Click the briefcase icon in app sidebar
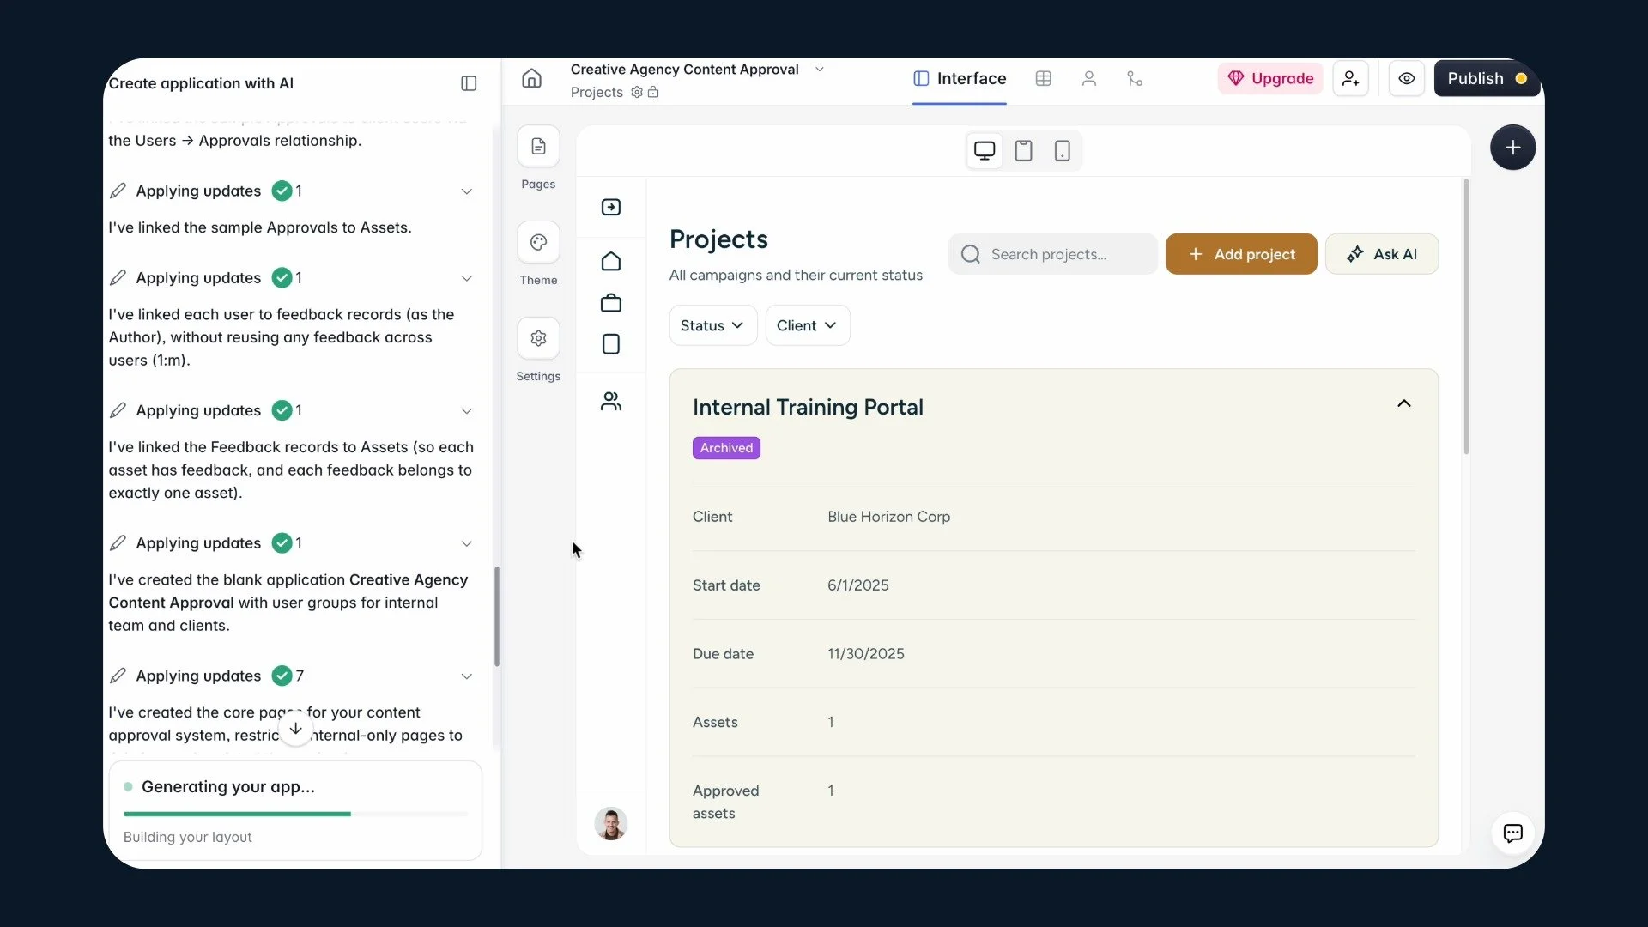The width and height of the screenshot is (1648, 927). click(x=611, y=303)
